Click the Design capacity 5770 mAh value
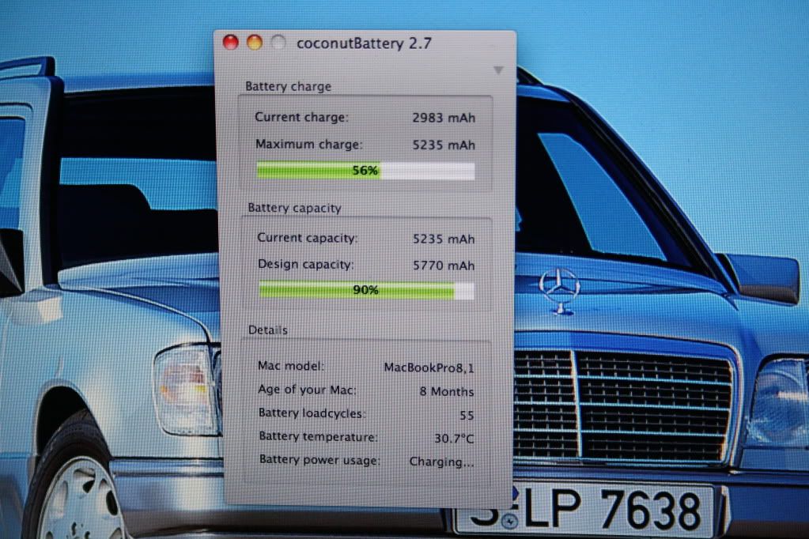The width and height of the screenshot is (809, 539). (444, 265)
